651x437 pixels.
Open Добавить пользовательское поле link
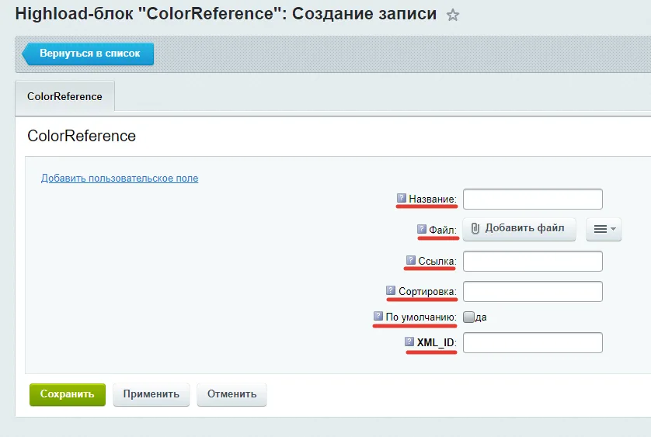coord(120,178)
